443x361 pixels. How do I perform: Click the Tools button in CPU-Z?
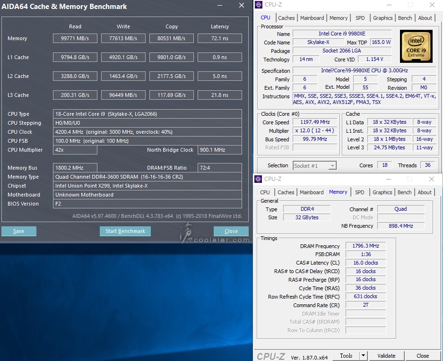(x=346, y=356)
